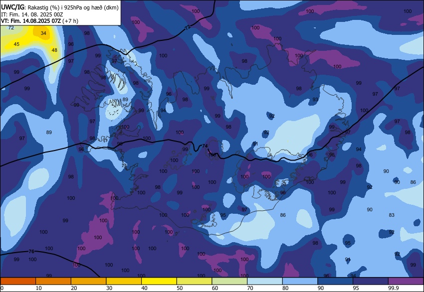Click the humidity value 45 in the yellow area
The image size is (424, 292).
pyautogui.click(x=16, y=44)
